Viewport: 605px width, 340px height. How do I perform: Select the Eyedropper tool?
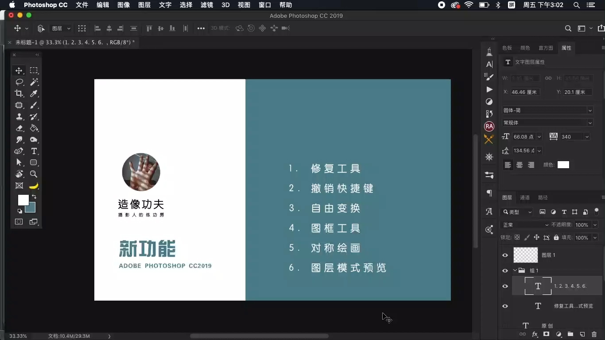pyautogui.click(x=34, y=93)
